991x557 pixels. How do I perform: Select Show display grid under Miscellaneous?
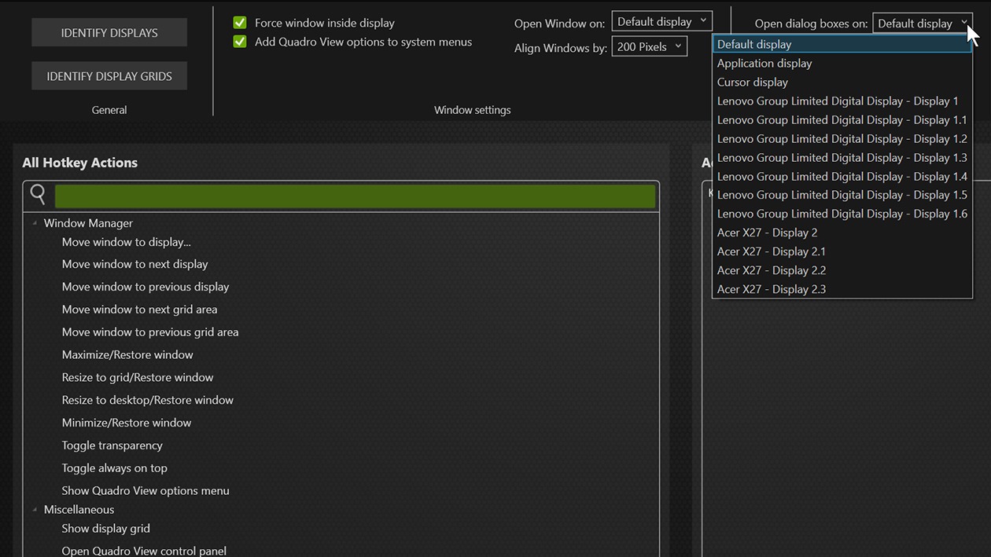[105, 528]
